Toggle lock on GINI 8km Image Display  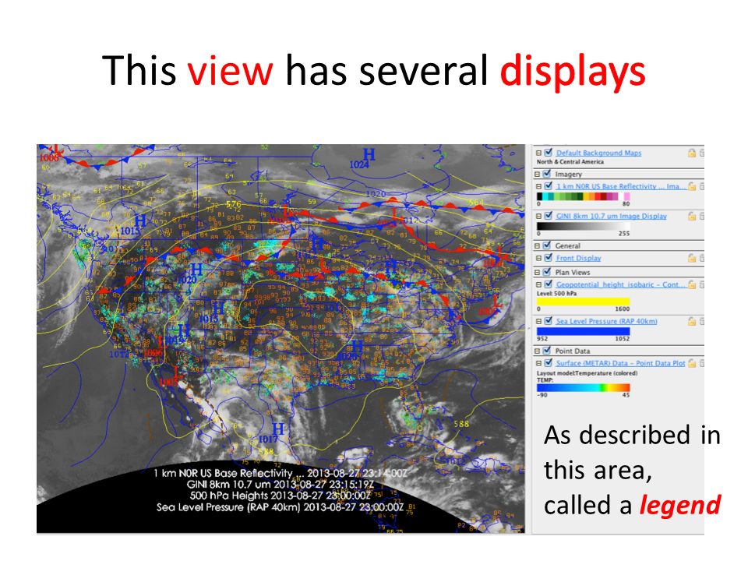click(x=691, y=216)
